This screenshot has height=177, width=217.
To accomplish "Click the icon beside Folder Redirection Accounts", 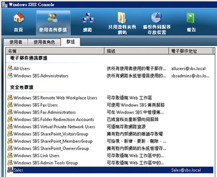I will [10, 119].
